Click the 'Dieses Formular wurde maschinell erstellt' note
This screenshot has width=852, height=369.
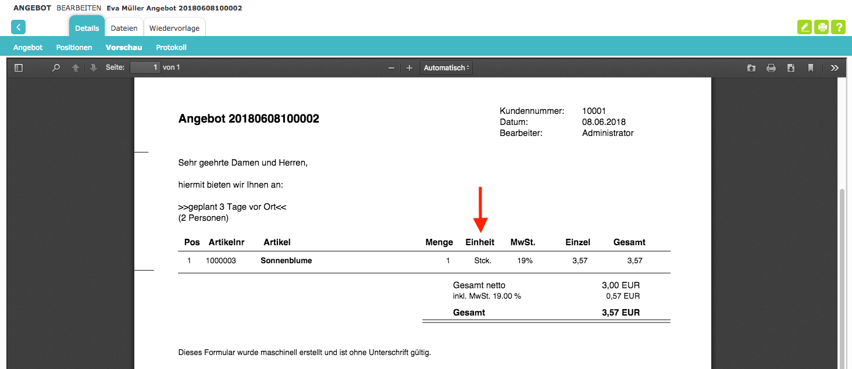pyautogui.click(x=305, y=352)
